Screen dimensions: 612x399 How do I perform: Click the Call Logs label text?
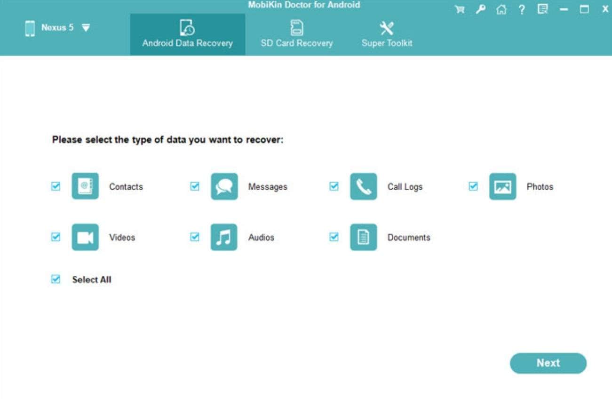[x=405, y=187]
